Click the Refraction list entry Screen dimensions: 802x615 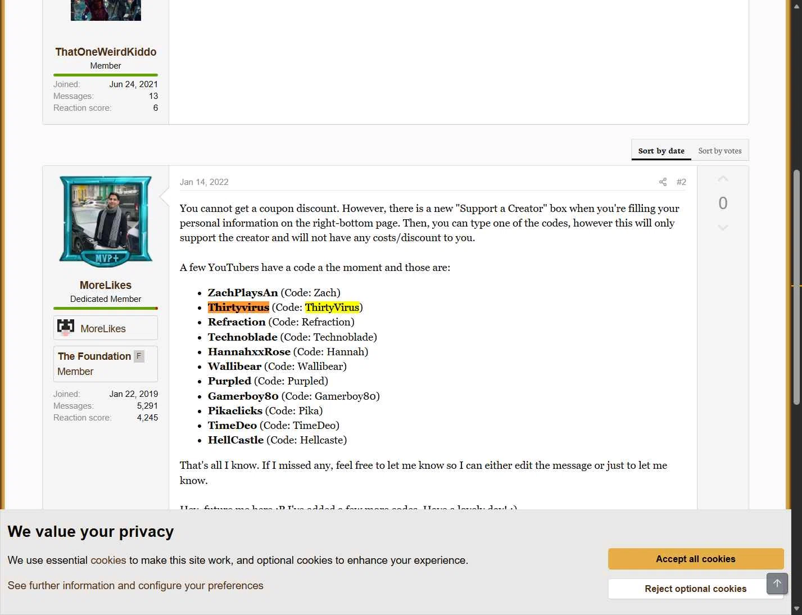point(281,322)
